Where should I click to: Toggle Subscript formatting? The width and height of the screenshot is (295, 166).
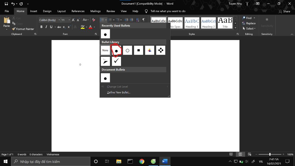click(64, 27)
